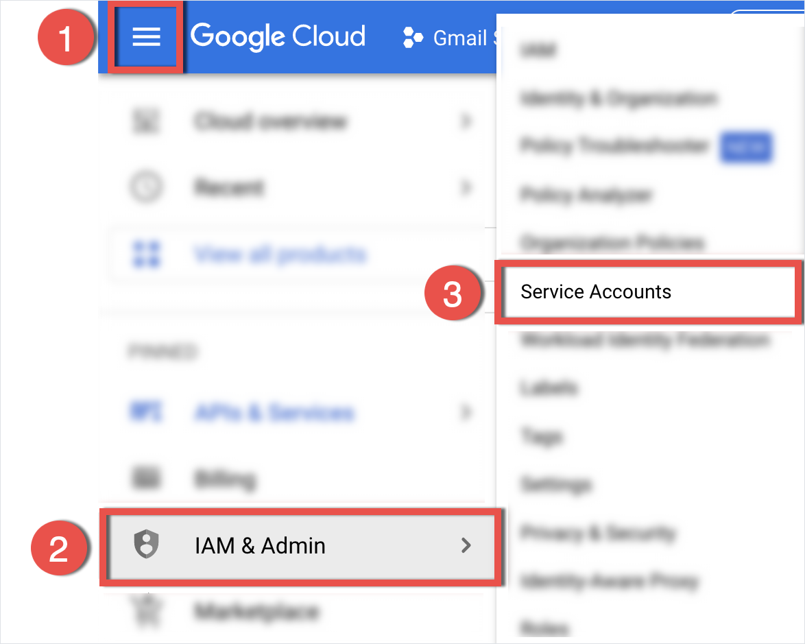Click the Cloud overview icon
Screen dimensions: 805x644
tap(146, 121)
